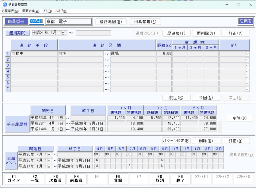Viewport: 256px width, 188px height.
Task: Open 用具管理(E) screen
Action: click(145, 22)
